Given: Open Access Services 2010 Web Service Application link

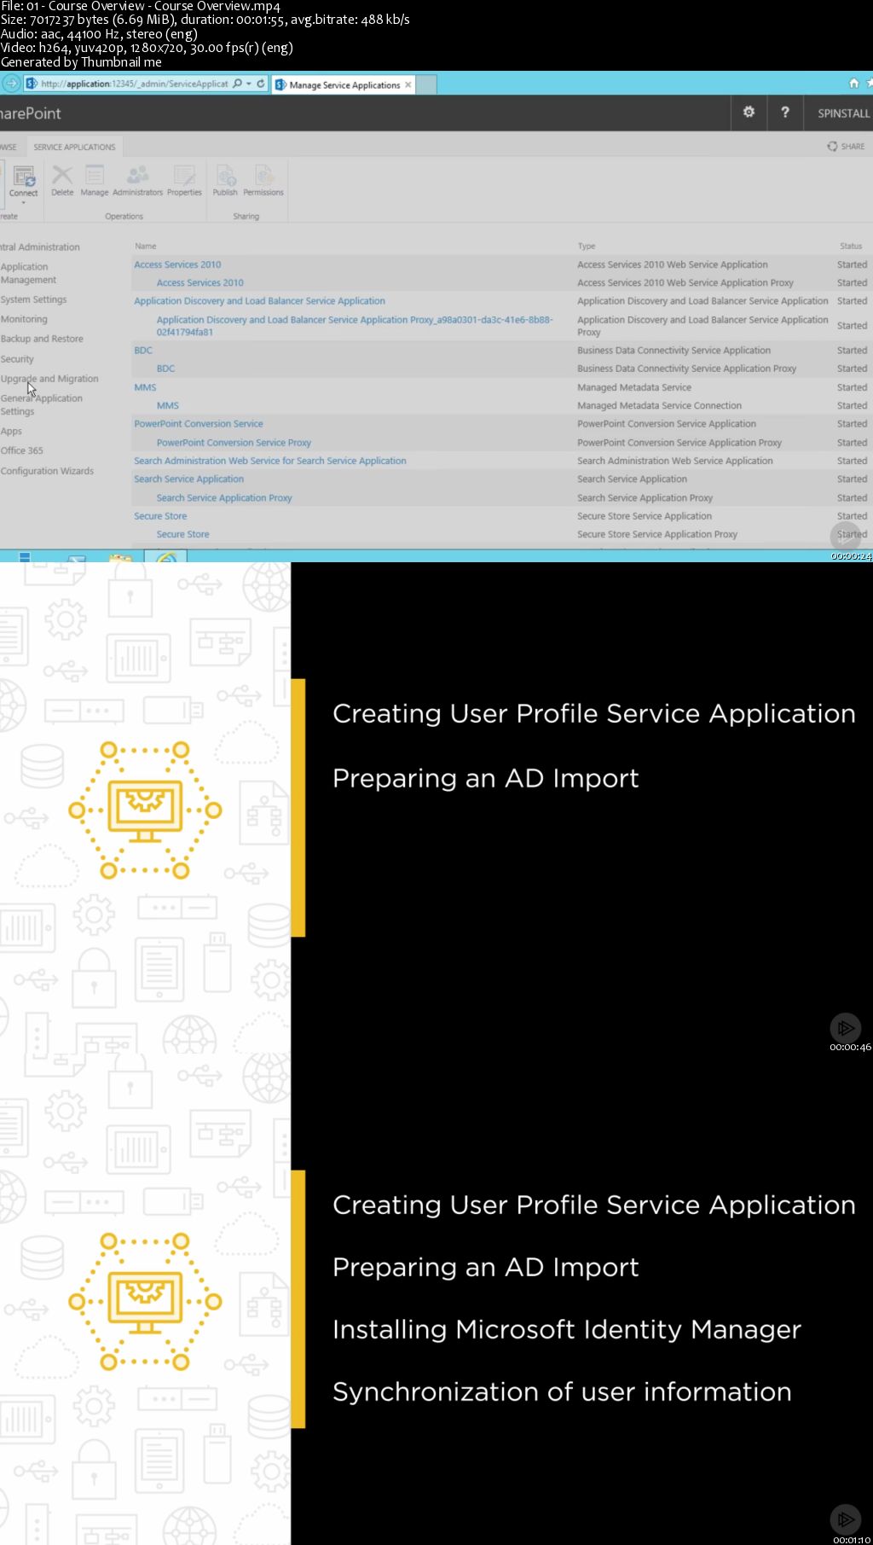Looking at the screenshot, I should coord(177,264).
